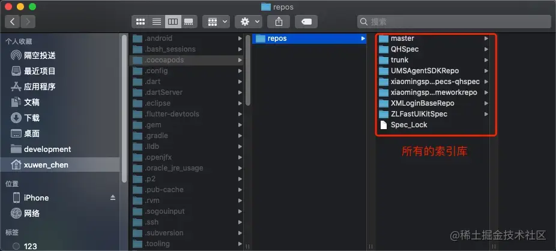Open the group-by arrangement dropdown
This screenshot has width=556, height=251.
tap(216, 22)
